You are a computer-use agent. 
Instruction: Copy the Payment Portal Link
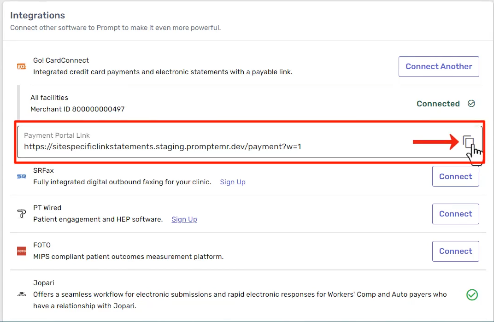[468, 141]
